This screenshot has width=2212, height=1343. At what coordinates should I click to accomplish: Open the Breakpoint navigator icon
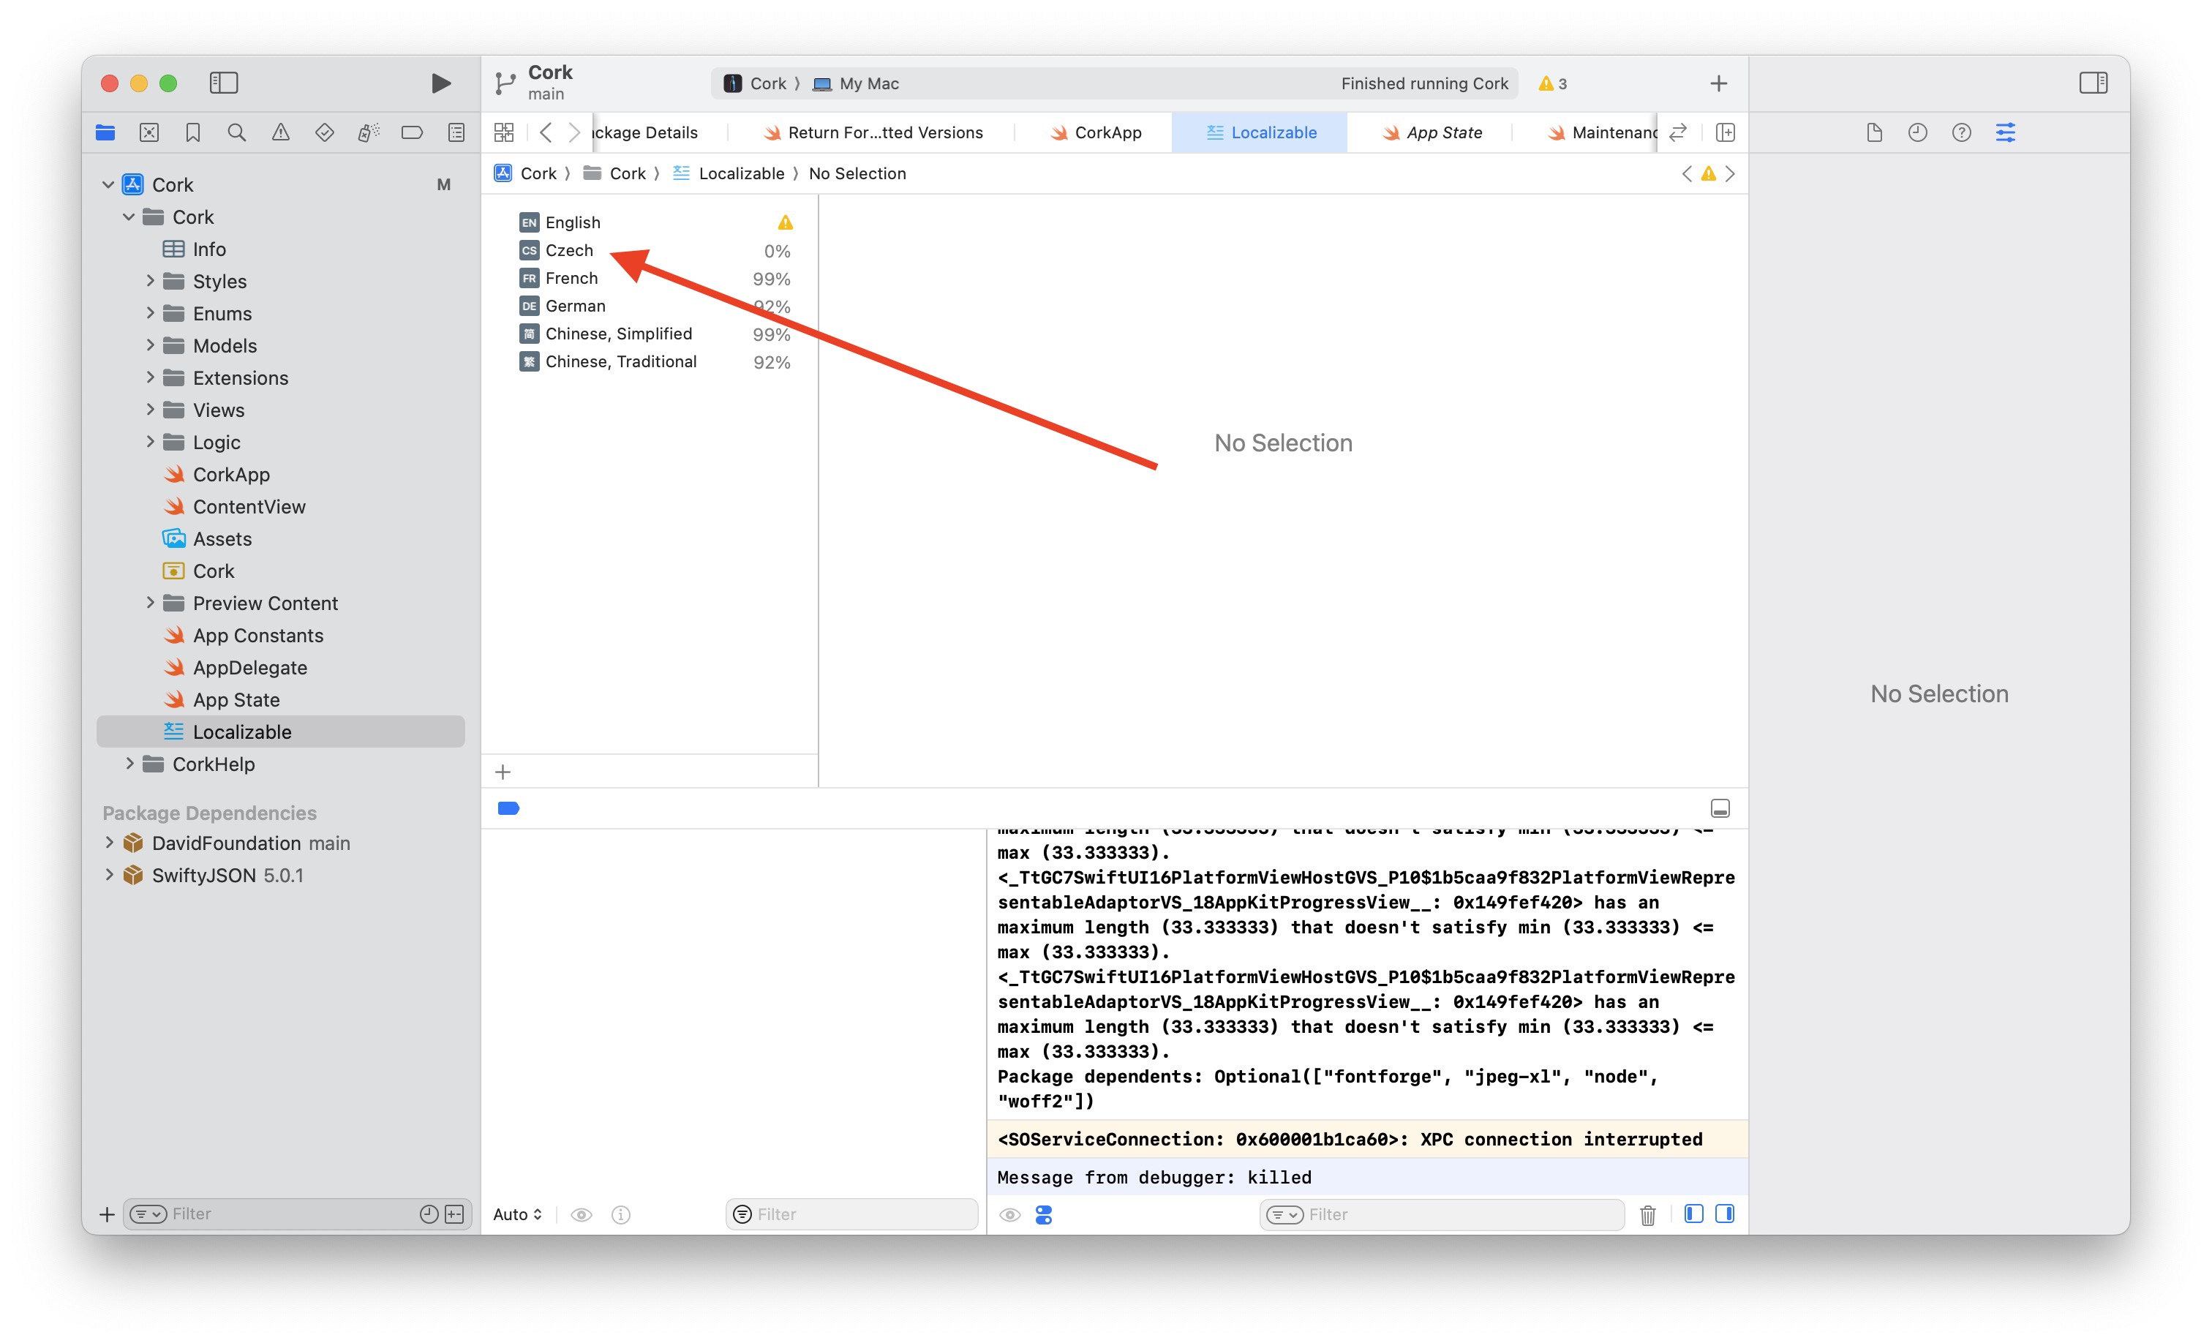pos(412,133)
